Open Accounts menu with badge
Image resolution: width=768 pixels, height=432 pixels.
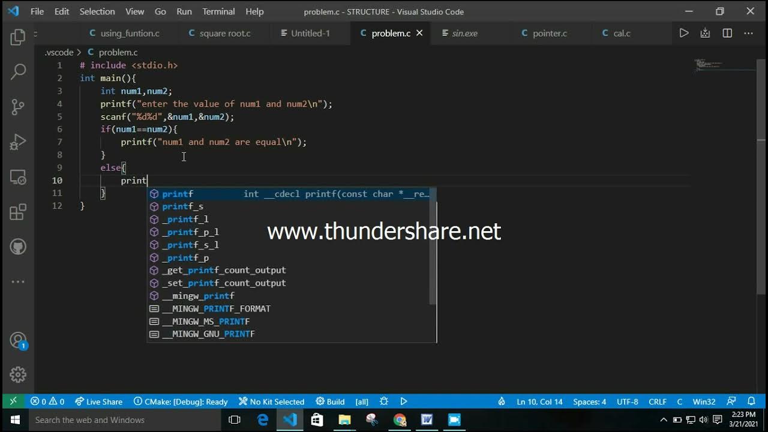point(18,341)
